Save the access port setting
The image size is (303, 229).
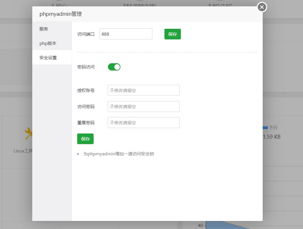[x=173, y=34]
